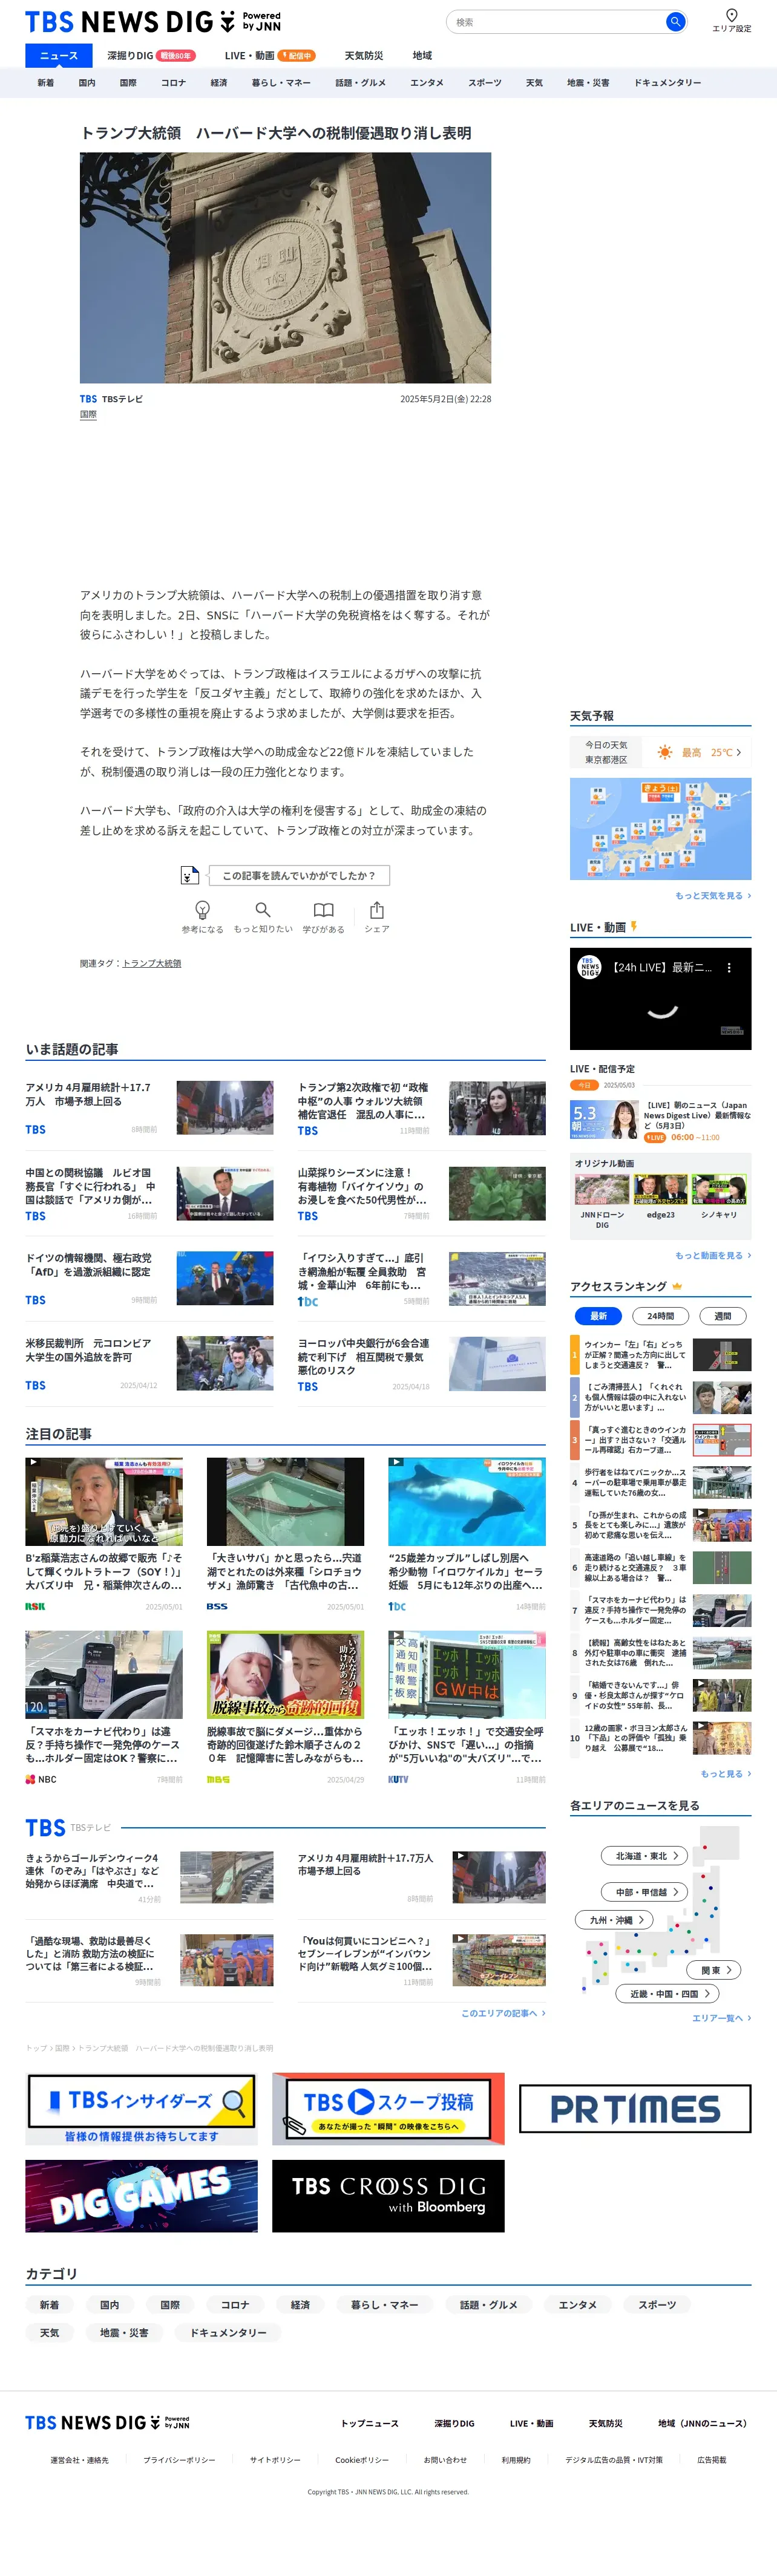Click the 地震・災害 category chip at bottom
This screenshot has width=777, height=2576.
tap(124, 2333)
